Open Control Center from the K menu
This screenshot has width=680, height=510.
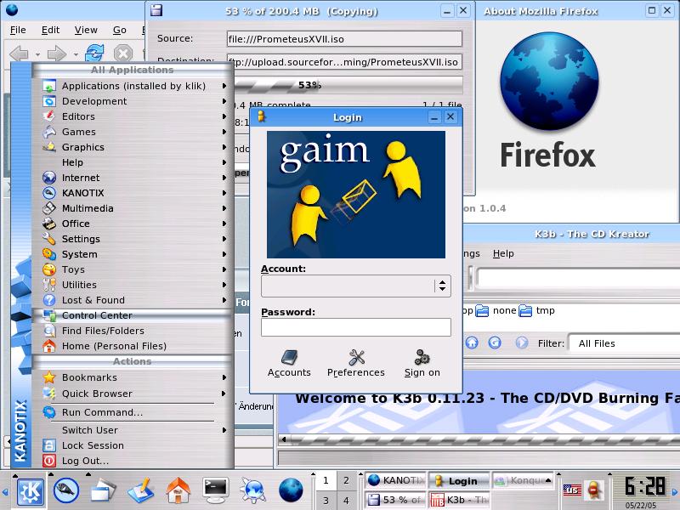click(x=133, y=315)
